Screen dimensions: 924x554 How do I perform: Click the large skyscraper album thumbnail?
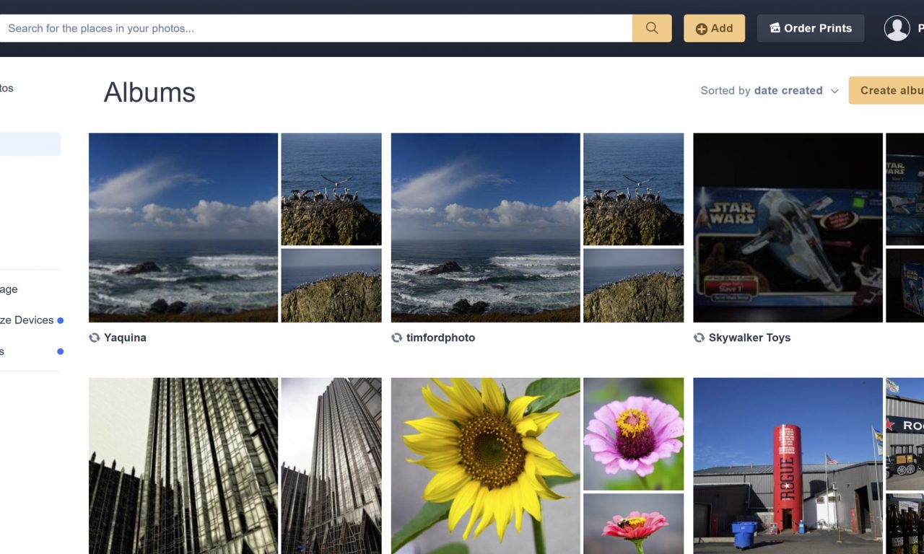click(183, 465)
